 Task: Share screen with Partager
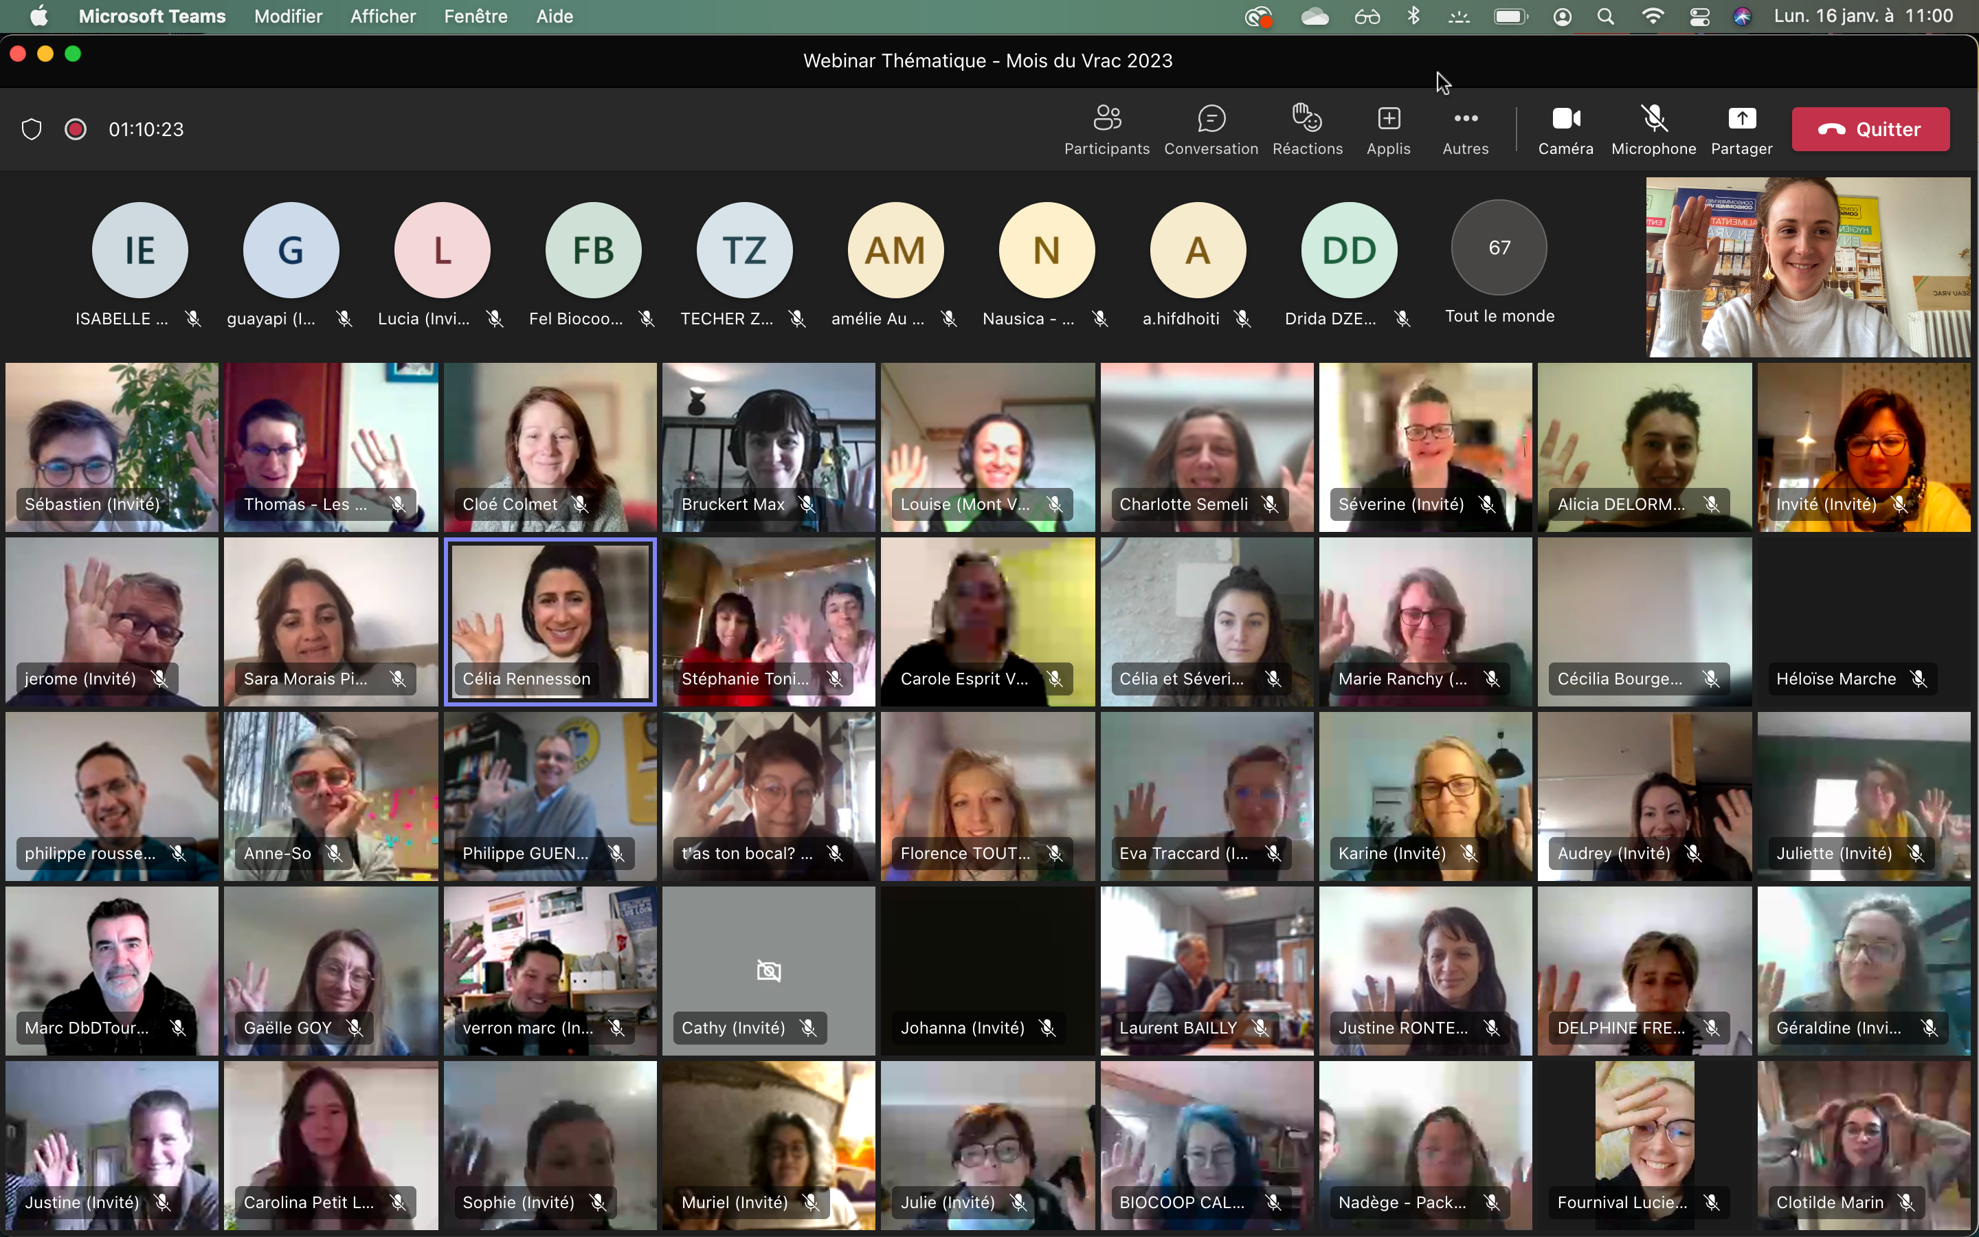coord(1741,129)
